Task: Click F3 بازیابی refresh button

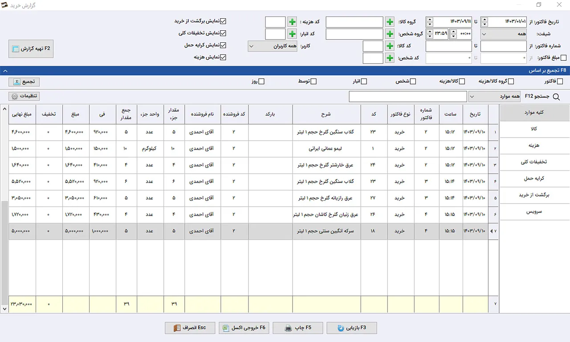Action: [x=352, y=328]
